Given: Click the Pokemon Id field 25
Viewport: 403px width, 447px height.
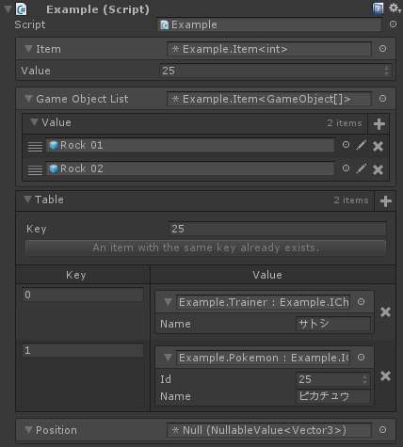Looking at the screenshot, I should [x=333, y=379].
